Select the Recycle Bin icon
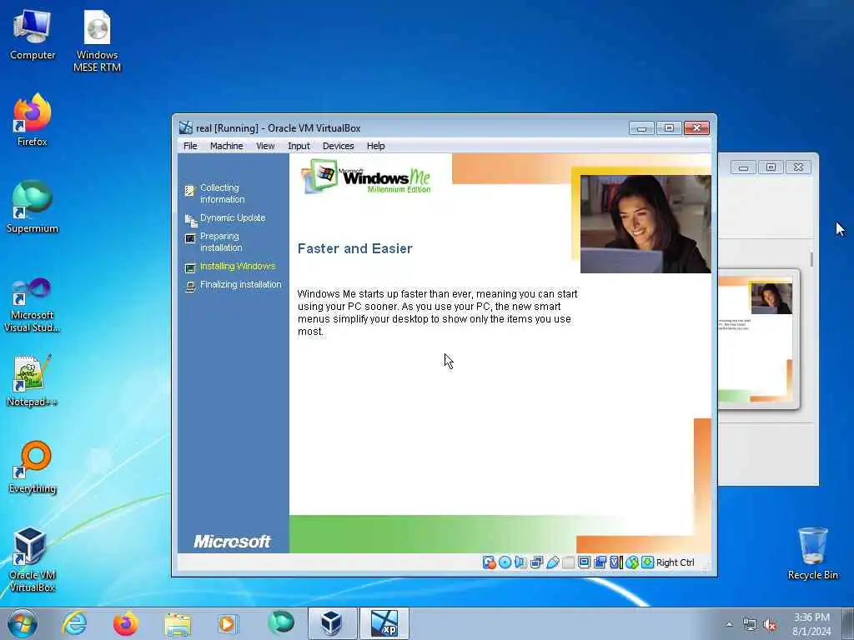Viewport: 854px width, 640px height. pyautogui.click(x=812, y=553)
